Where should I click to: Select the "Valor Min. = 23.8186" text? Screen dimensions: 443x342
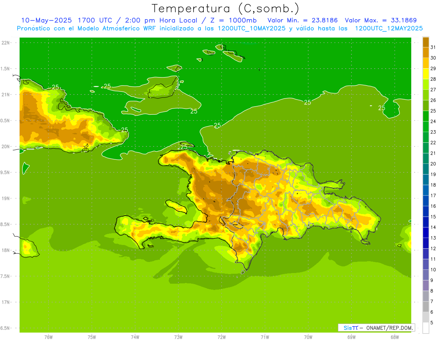(x=302, y=20)
